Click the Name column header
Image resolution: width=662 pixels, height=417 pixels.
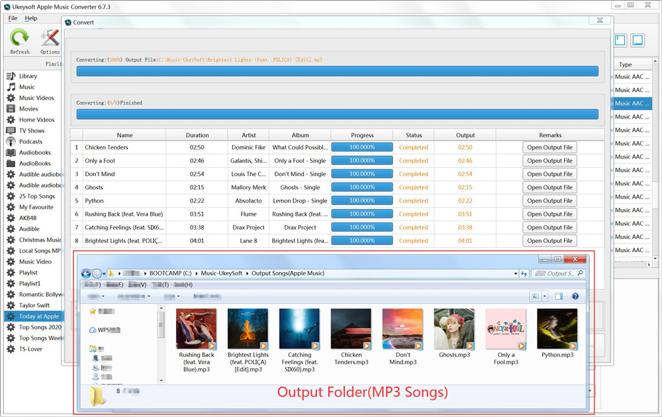pyautogui.click(x=124, y=135)
